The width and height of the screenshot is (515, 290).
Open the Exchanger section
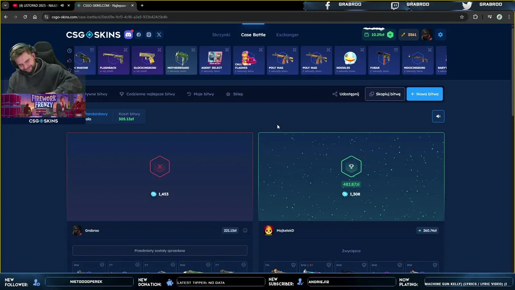[x=287, y=35]
